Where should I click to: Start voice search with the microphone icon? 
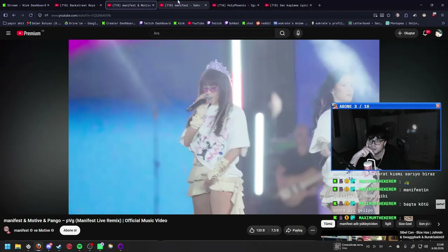[298, 33]
